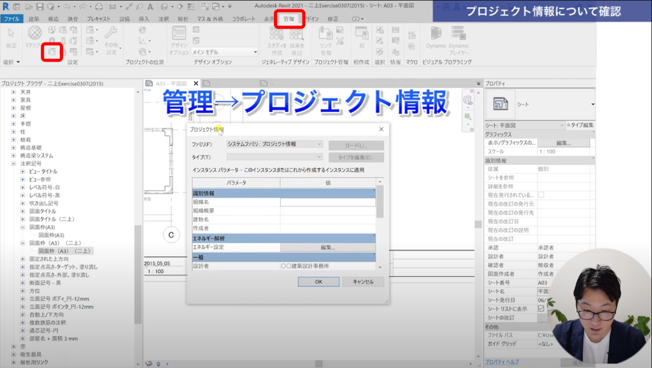Click the Project Information icon in the ribbon
This screenshot has height=368, width=652.
tap(52, 50)
